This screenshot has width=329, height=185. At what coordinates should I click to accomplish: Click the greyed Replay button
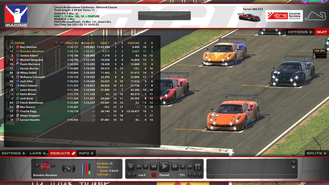pyautogui.click(x=164, y=15)
